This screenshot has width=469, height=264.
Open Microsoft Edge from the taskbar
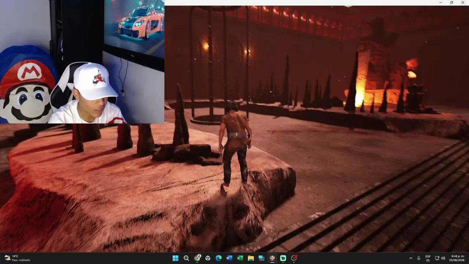click(219, 258)
